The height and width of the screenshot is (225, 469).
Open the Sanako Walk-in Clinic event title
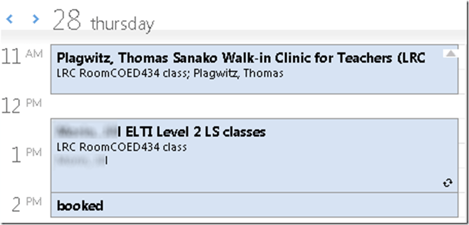click(x=241, y=57)
